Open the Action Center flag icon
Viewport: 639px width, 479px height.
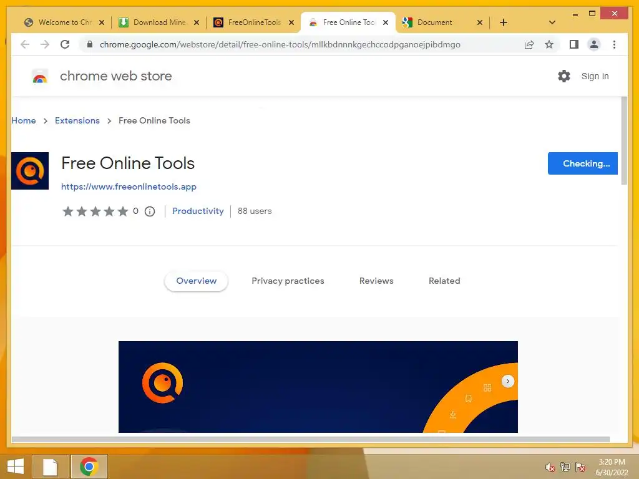click(580, 467)
